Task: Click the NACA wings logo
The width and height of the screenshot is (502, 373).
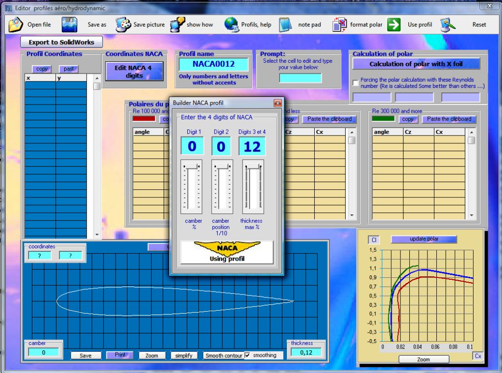Action: pyautogui.click(x=227, y=248)
